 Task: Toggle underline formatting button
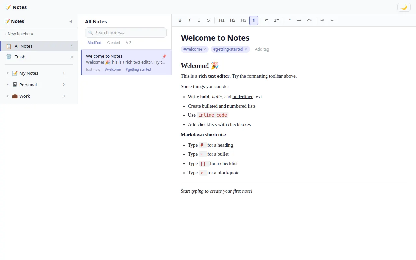(x=199, y=20)
